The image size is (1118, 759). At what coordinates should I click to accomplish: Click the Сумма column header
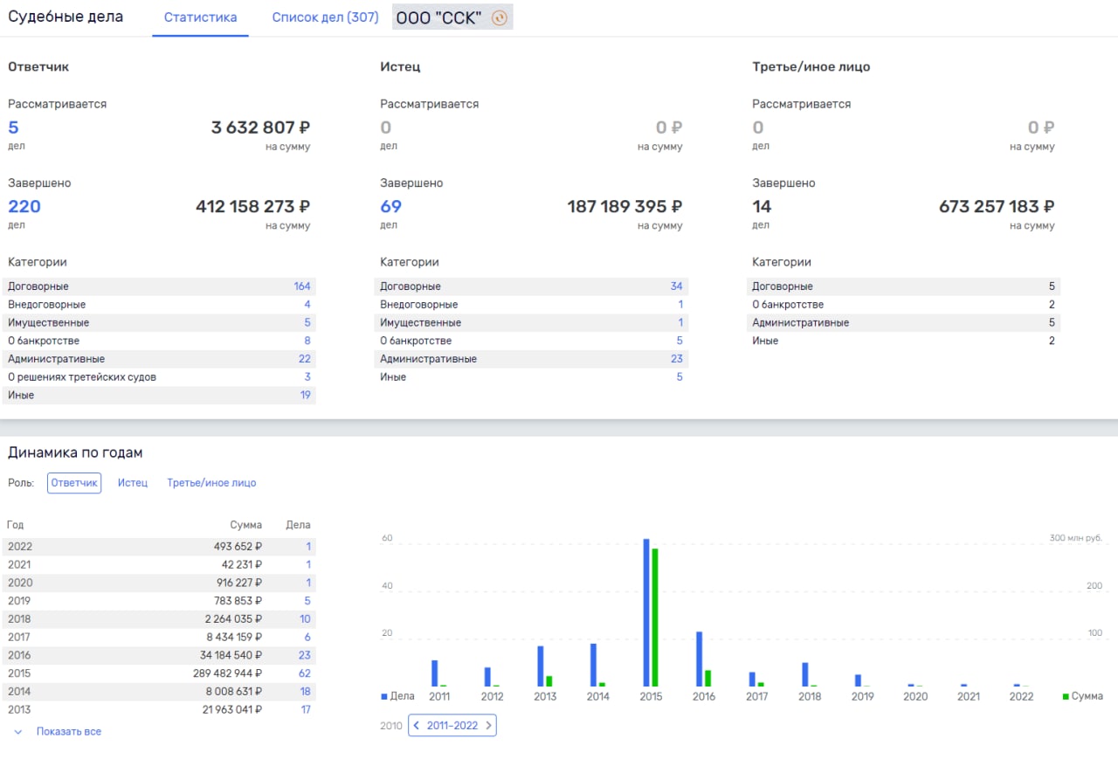coord(246,525)
